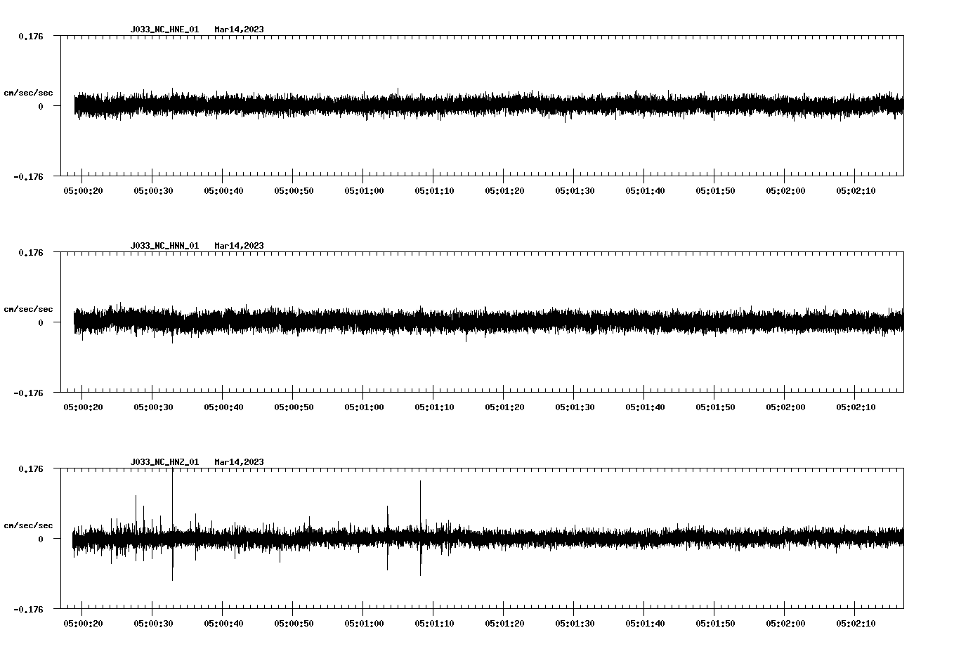Click Mar14,2023 date beside the HNZ title
The width and height of the screenshot is (954, 649).
click(x=239, y=461)
